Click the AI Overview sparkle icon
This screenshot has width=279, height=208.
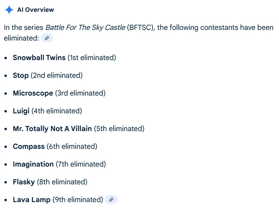click(x=9, y=10)
